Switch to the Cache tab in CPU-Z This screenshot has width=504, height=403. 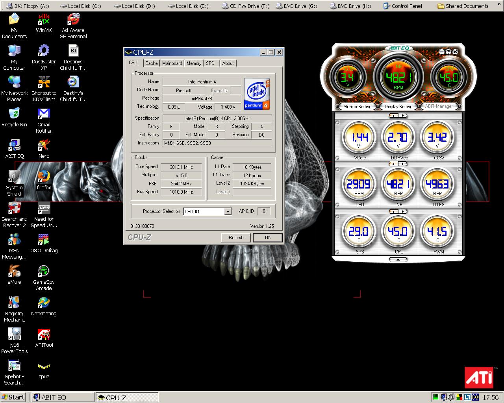(x=151, y=63)
